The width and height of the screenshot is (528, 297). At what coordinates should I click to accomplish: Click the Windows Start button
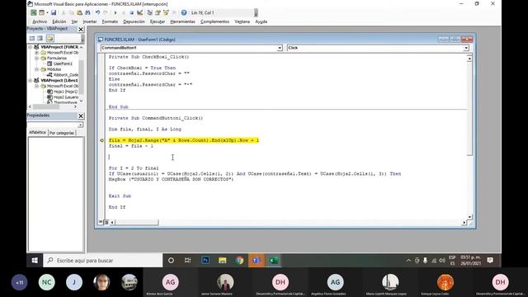[x=35, y=261]
